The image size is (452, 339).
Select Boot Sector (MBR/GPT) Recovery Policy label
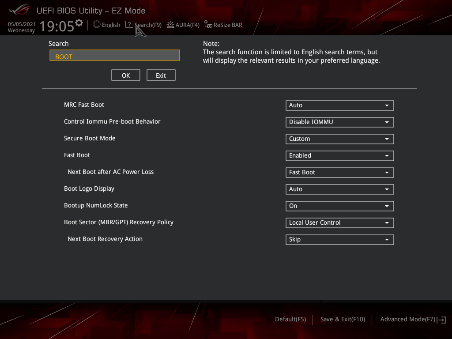119,222
